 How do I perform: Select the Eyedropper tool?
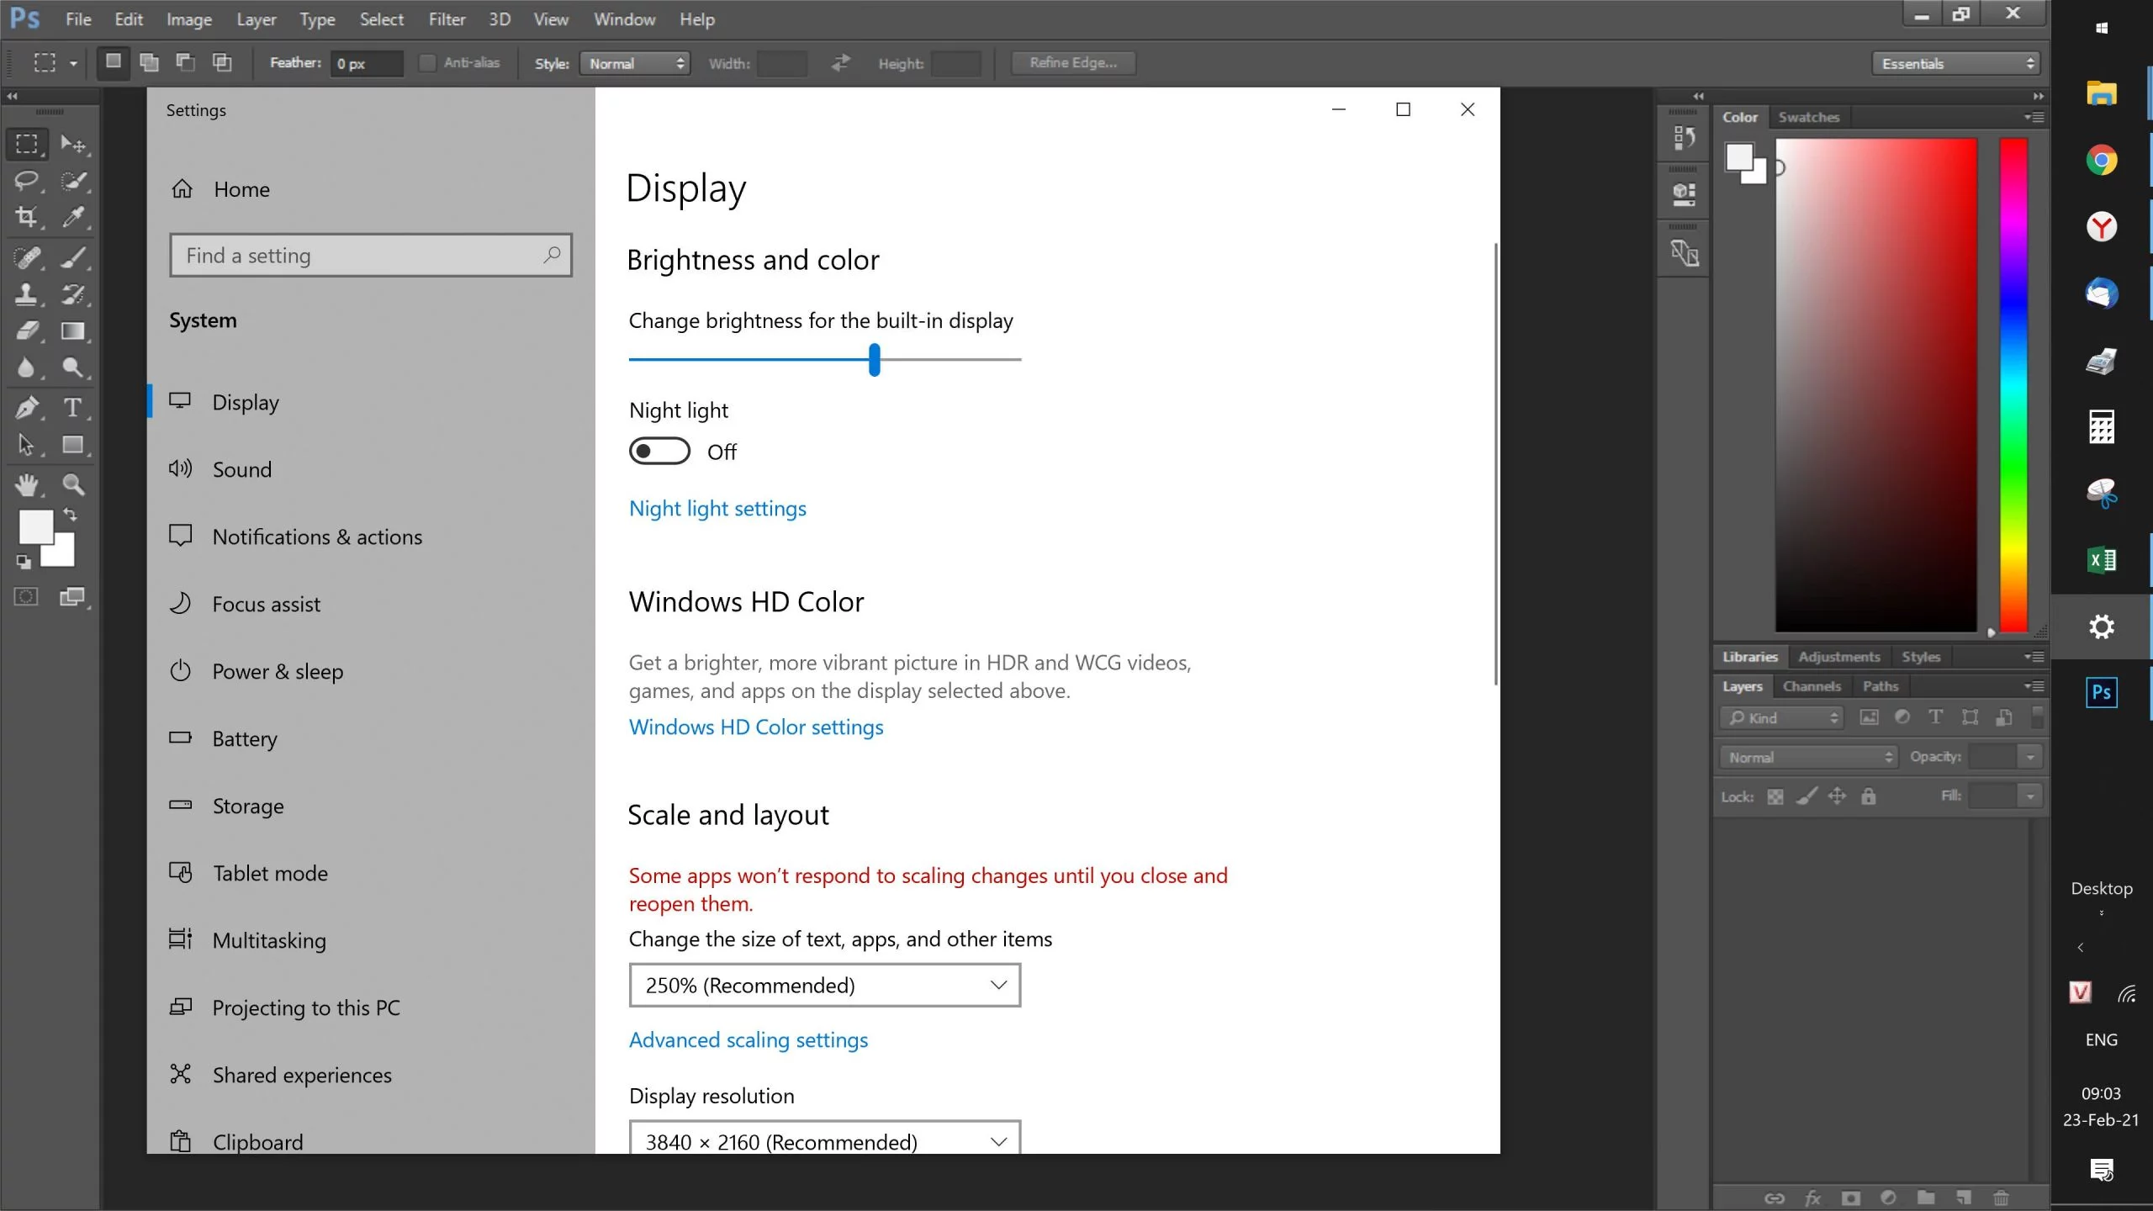(74, 218)
